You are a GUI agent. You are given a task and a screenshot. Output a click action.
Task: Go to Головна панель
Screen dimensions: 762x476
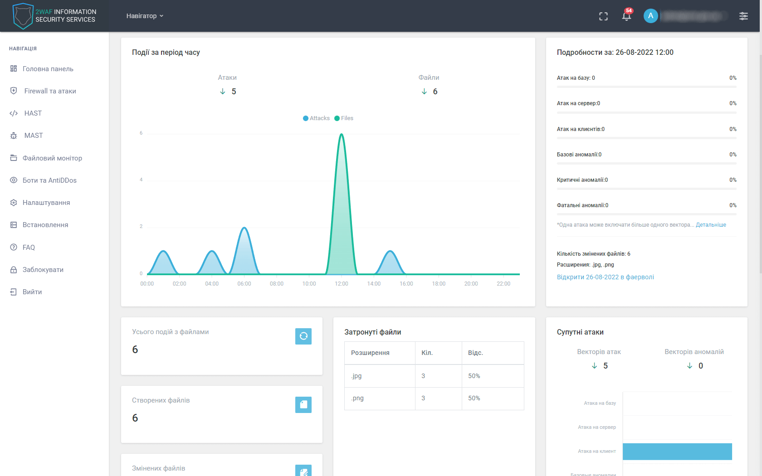click(x=48, y=68)
